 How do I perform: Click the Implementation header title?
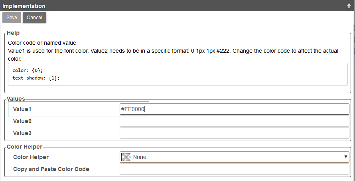pyautogui.click(x=24, y=6)
